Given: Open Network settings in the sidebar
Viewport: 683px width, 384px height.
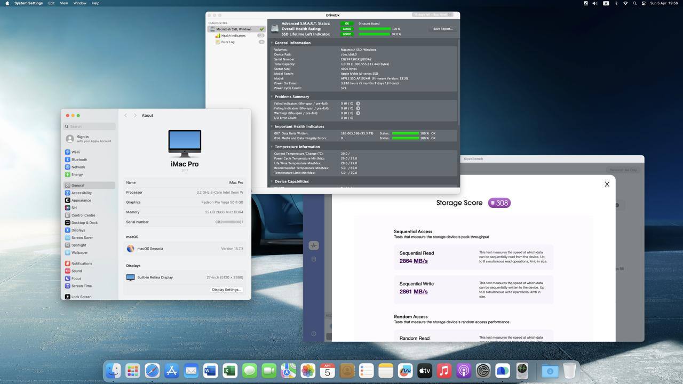Looking at the screenshot, I should [x=89, y=167].
